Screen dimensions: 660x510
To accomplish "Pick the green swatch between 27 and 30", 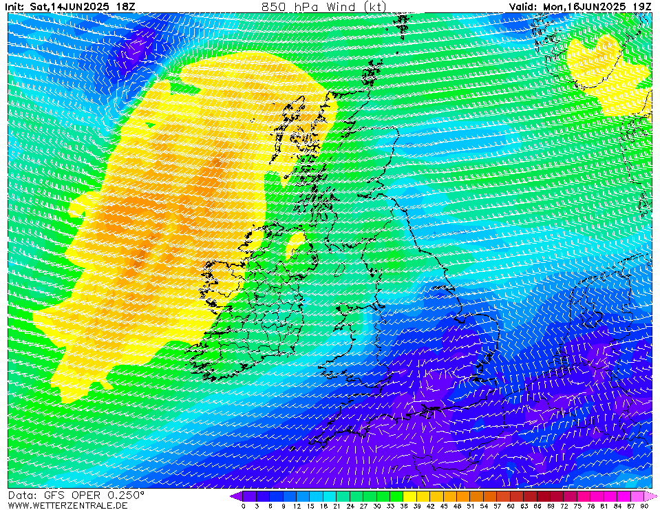I will coord(370,496).
